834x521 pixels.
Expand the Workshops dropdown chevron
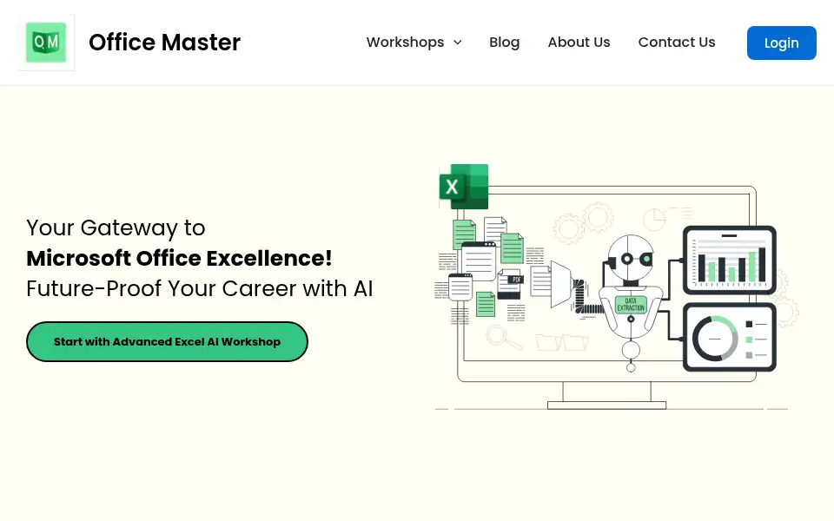pos(458,43)
